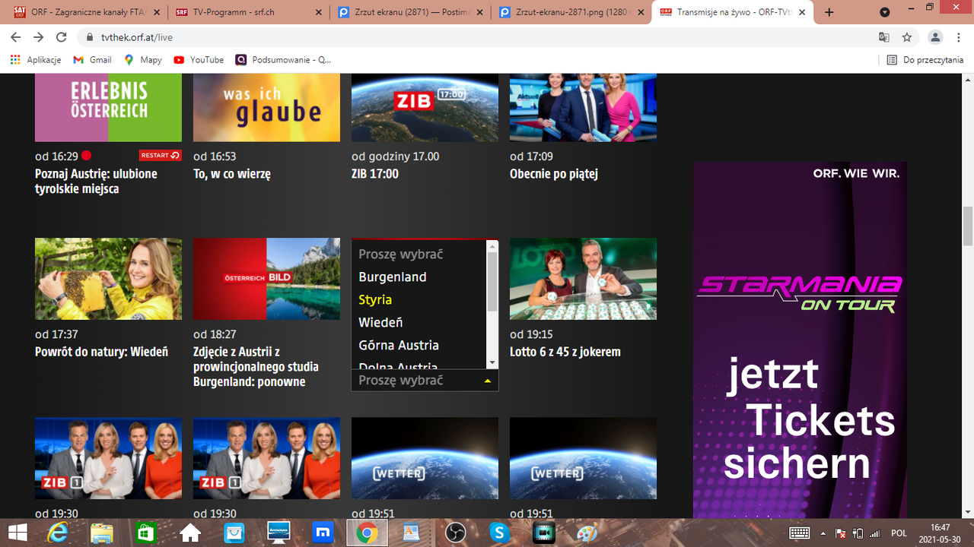The height and width of the screenshot is (547, 974).
Task: Open the Powrót do natury beekeeper thumbnail
Action: pos(108,279)
